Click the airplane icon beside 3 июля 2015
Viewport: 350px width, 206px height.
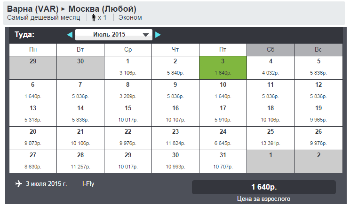pyautogui.click(x=19, y=184)
